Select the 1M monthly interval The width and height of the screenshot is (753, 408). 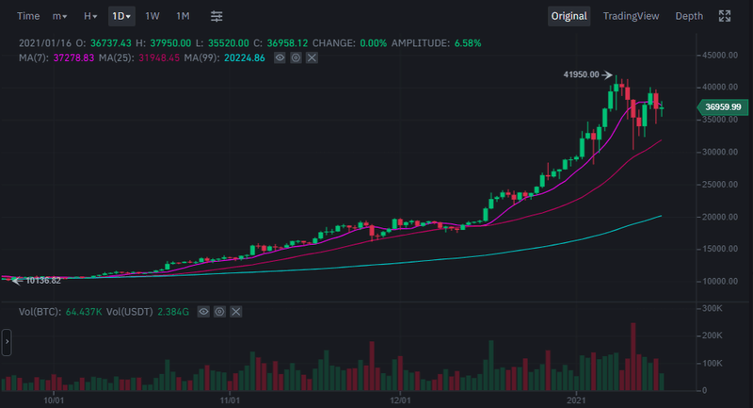click(183, 16)
